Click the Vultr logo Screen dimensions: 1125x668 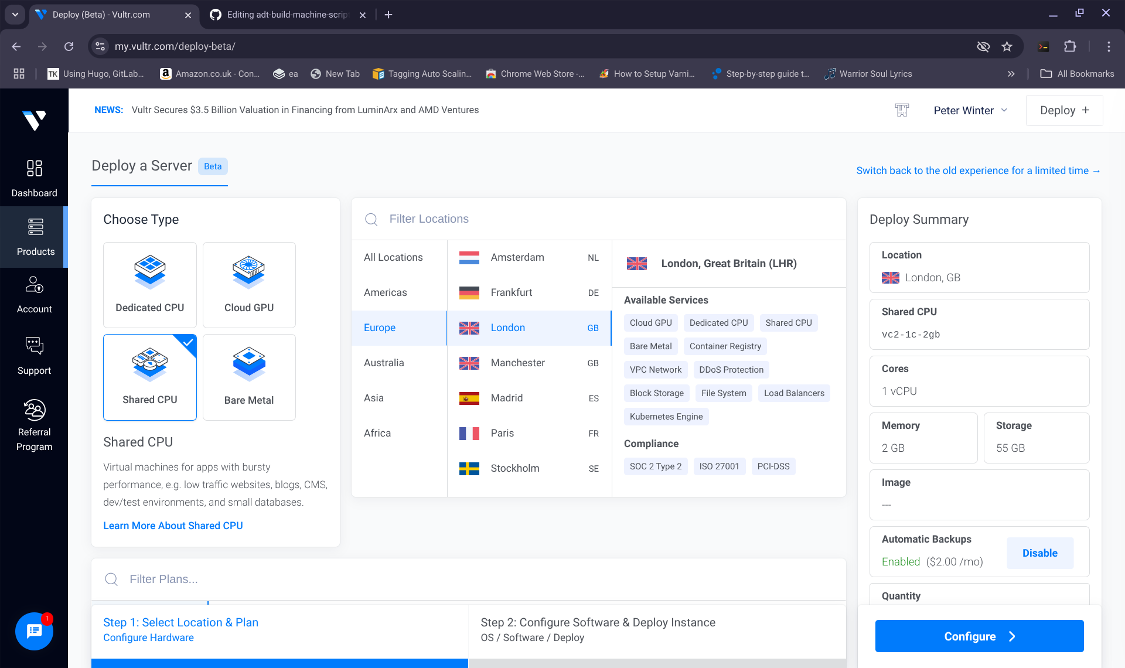point(34,120)
